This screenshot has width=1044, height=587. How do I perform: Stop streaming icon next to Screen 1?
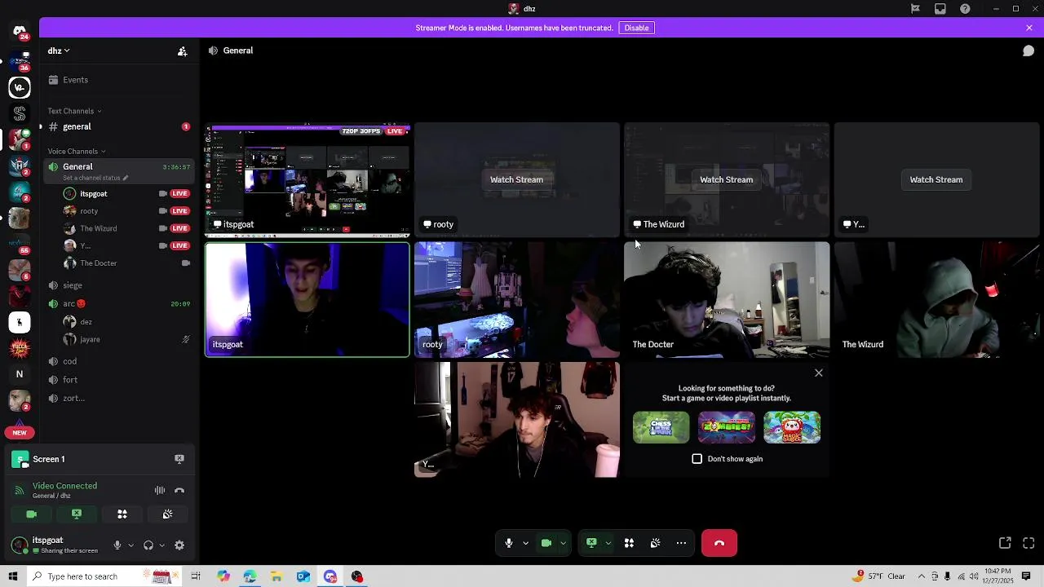179,459
